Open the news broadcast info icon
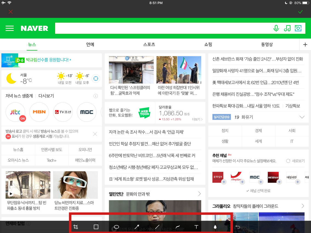The width and height of the screenshot is (311, 233). coord(96,96)
